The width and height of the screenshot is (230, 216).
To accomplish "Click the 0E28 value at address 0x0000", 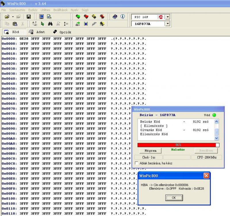I will tap(24, 39).
